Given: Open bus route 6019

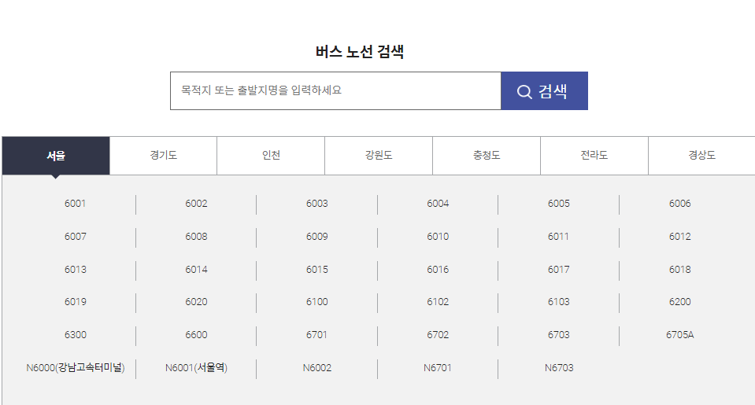Looking at the screenshot, I should [x=75, y=301].
